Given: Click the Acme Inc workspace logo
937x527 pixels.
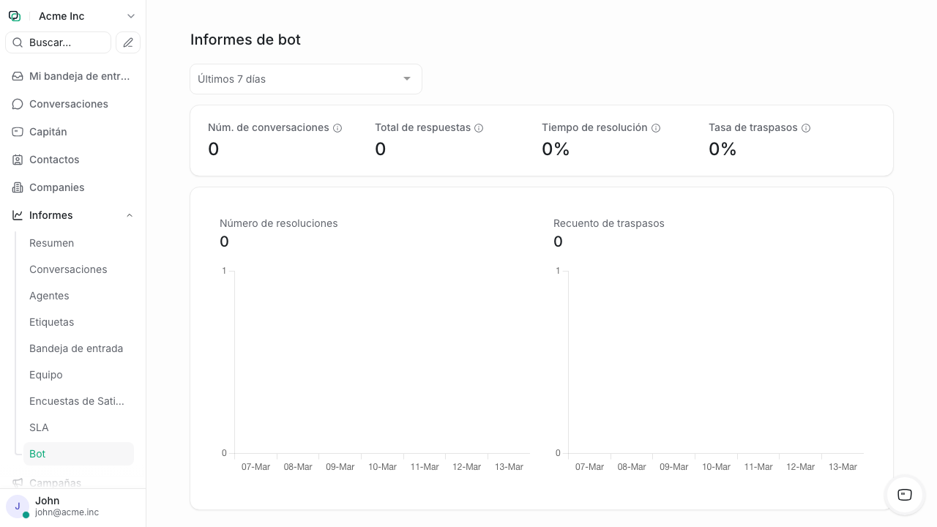Looking at the screenshot, I should (15, 15).
